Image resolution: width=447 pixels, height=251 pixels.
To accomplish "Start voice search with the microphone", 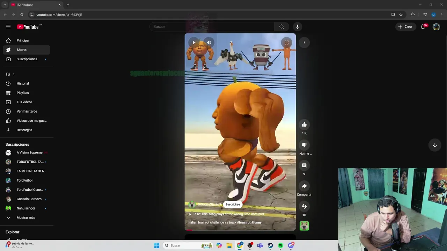I will 298,26.
